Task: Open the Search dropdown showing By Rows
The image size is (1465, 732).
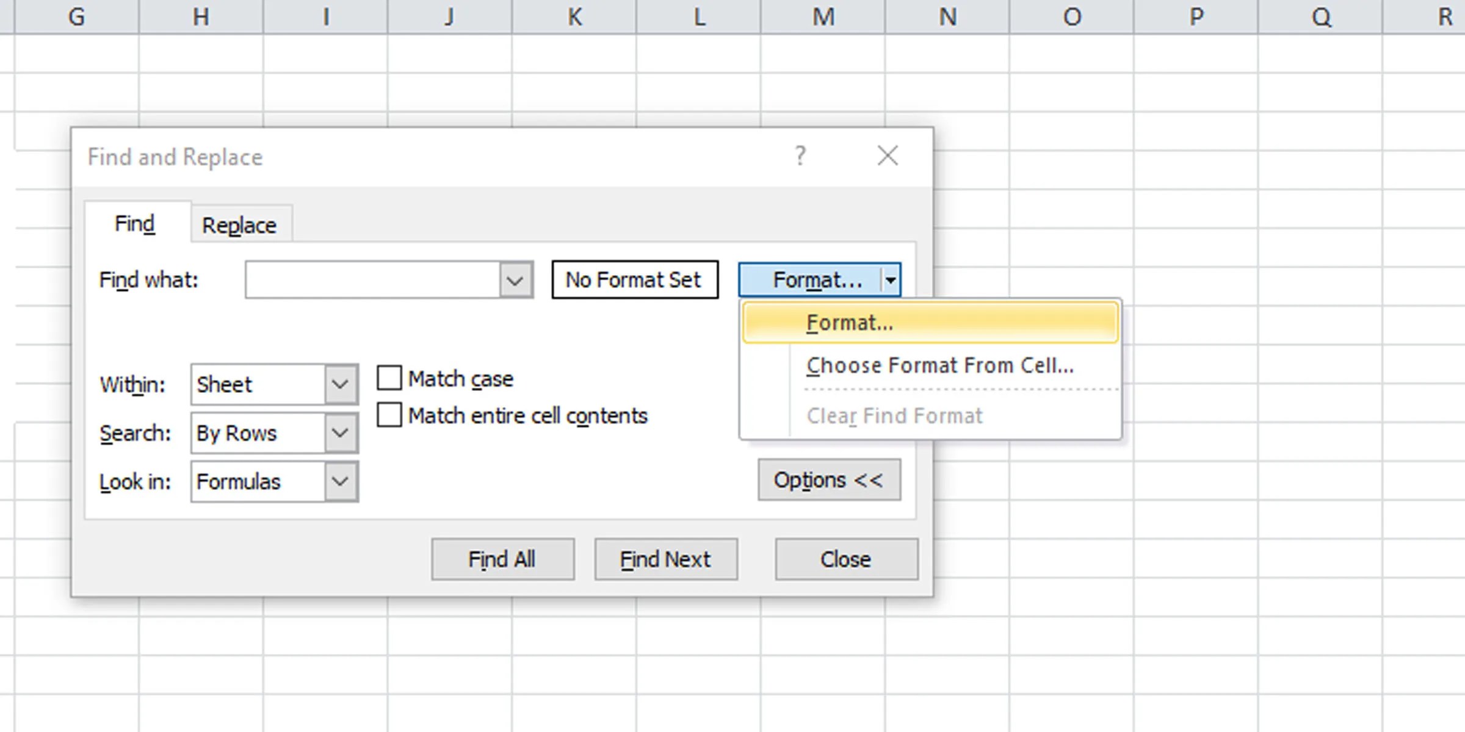Action: pos(340,433)
